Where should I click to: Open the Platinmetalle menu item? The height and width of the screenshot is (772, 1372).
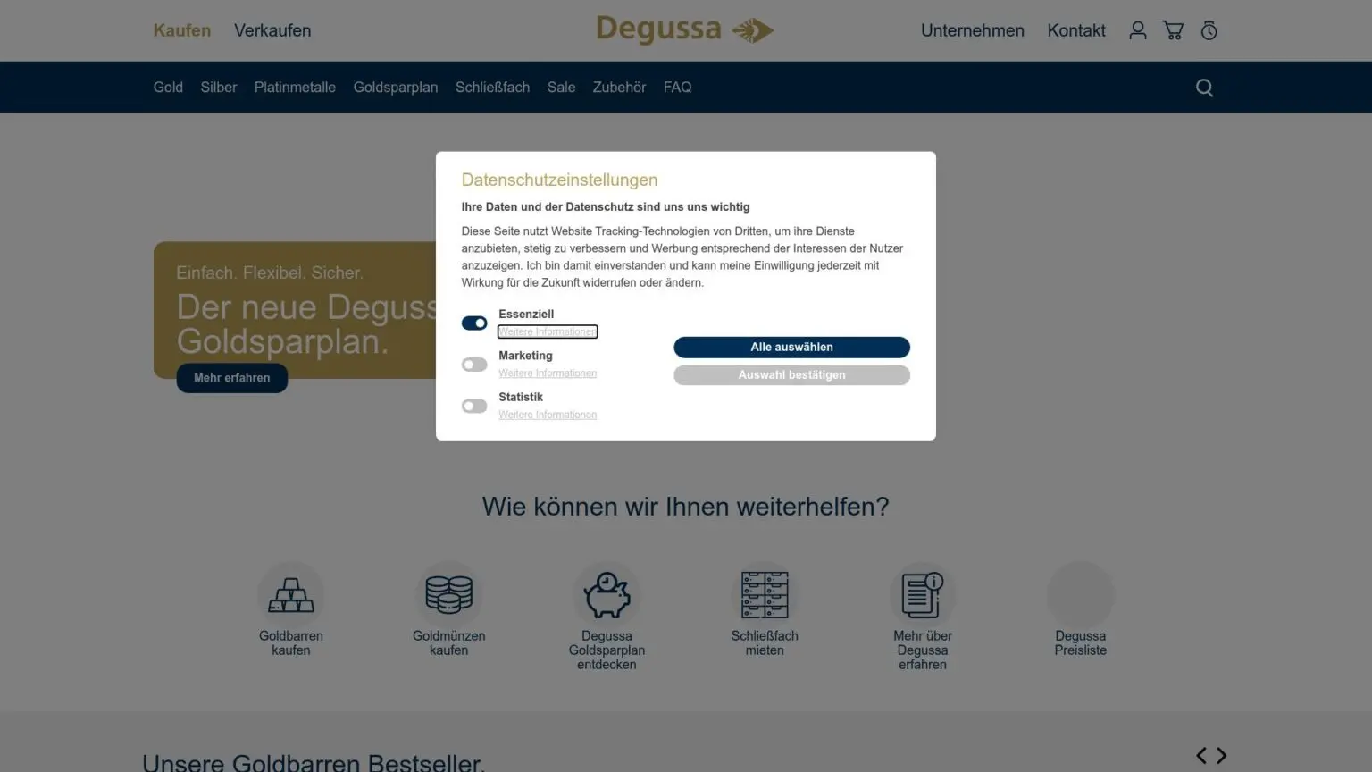tap(295, 88)
